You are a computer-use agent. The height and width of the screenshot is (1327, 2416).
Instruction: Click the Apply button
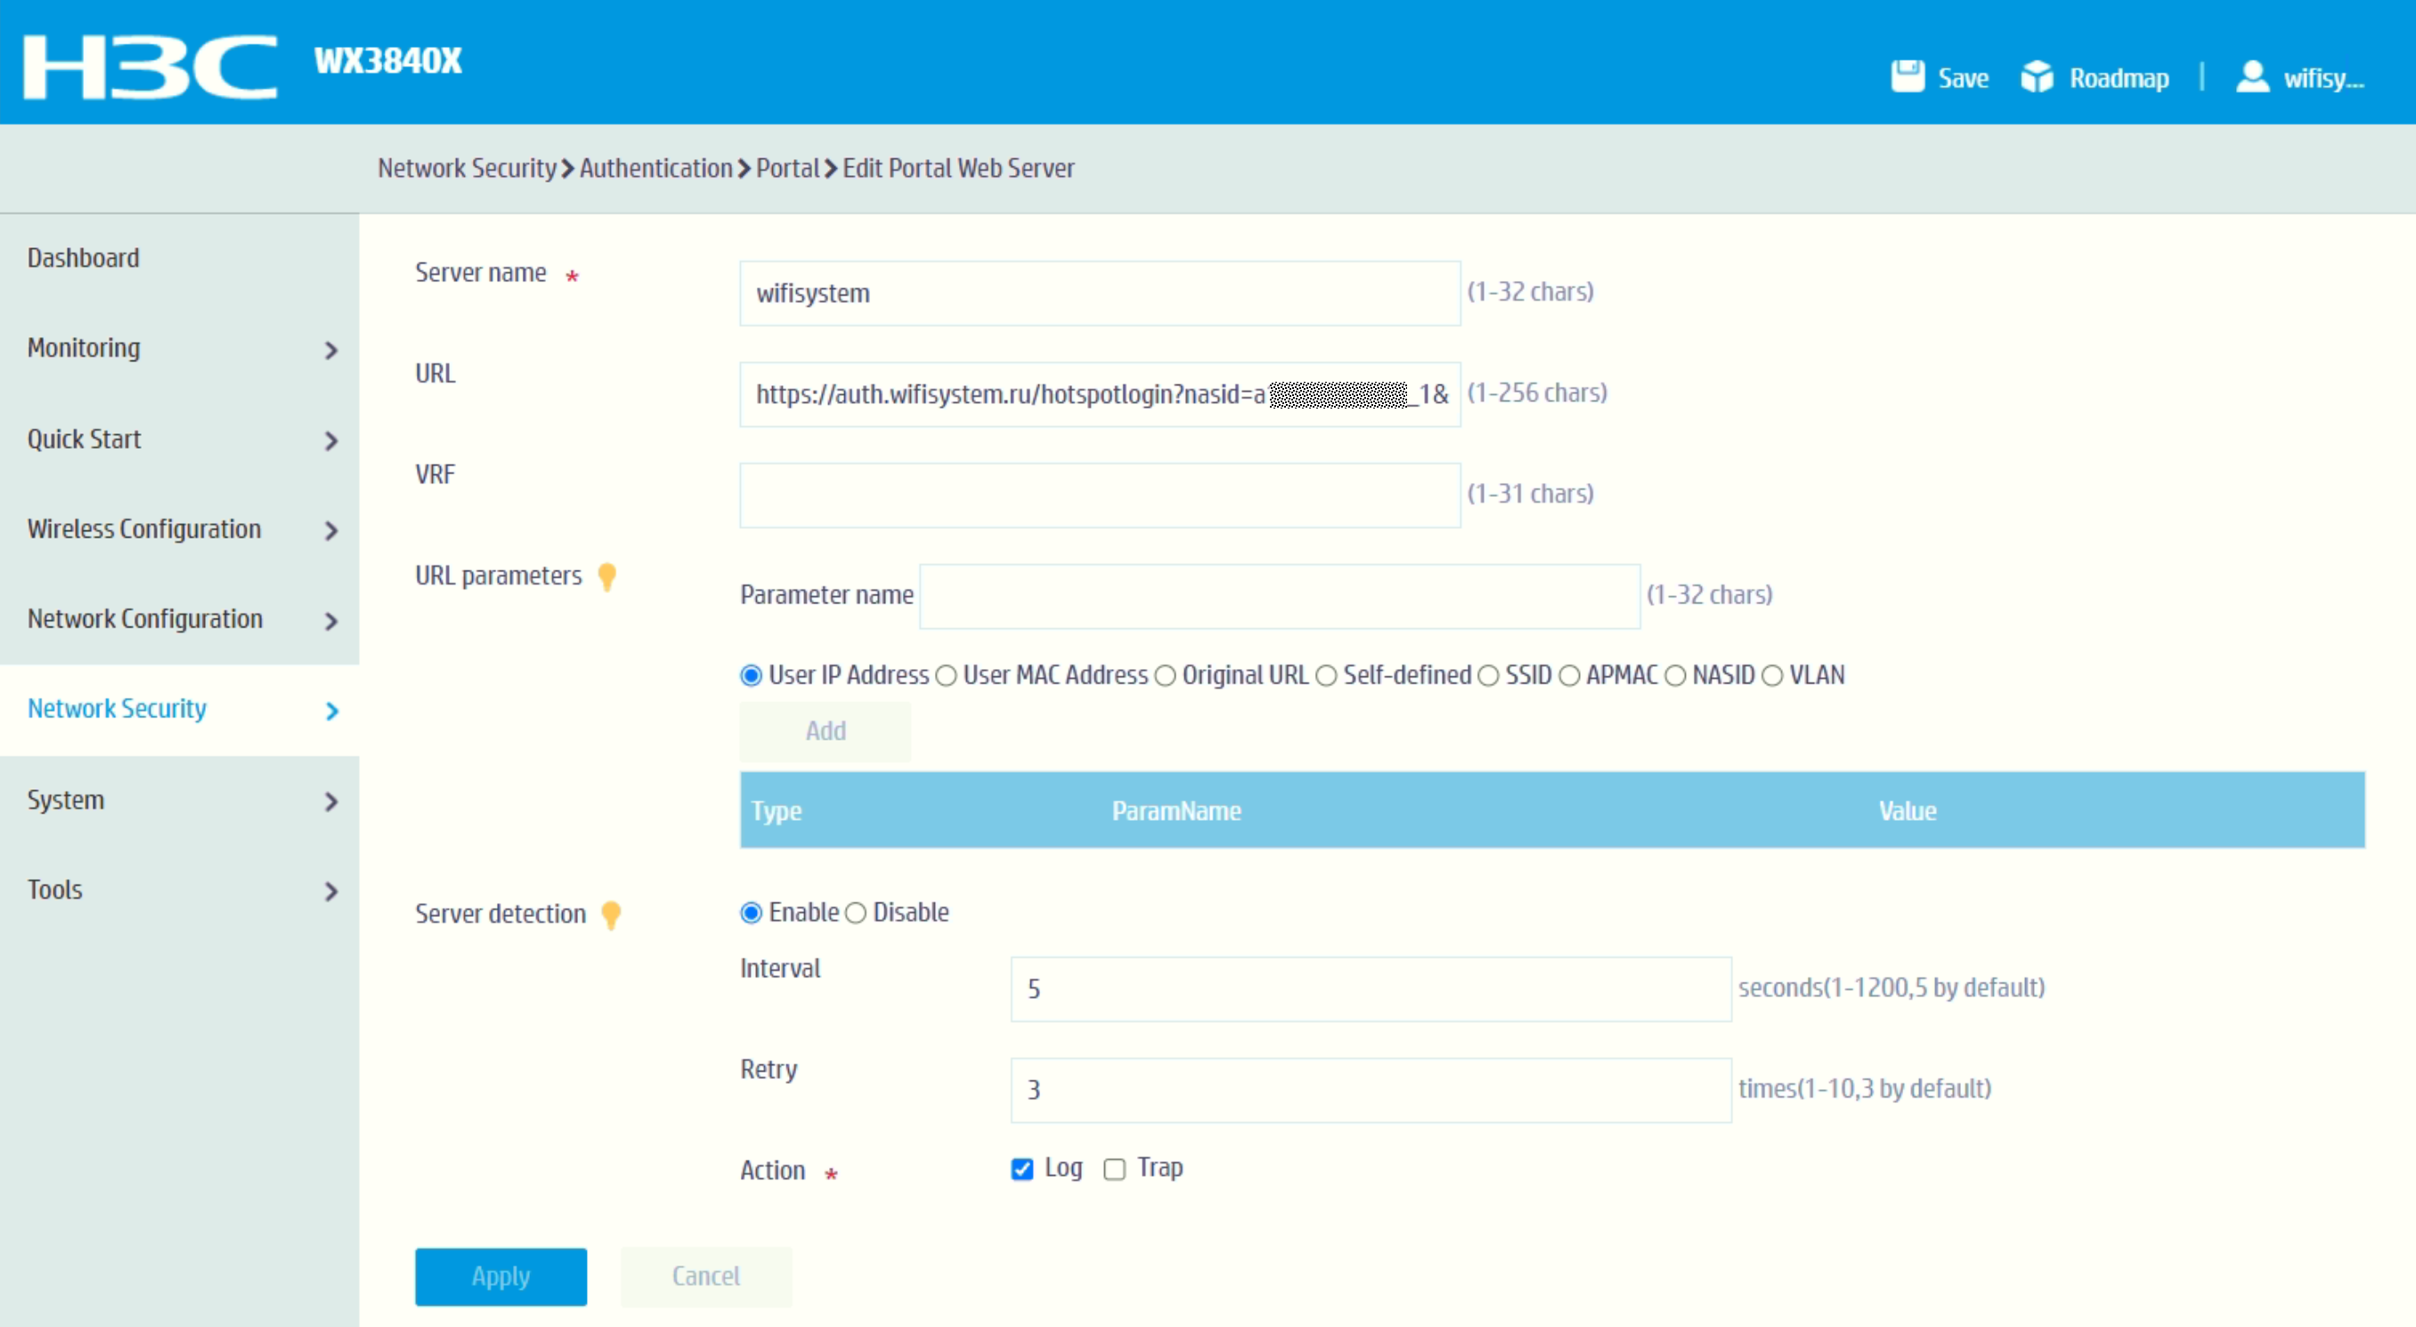coord(500,1275)
